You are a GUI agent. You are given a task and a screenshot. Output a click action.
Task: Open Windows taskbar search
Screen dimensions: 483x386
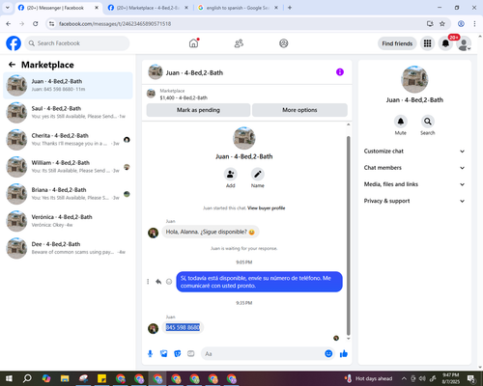[x=27, y=378]
